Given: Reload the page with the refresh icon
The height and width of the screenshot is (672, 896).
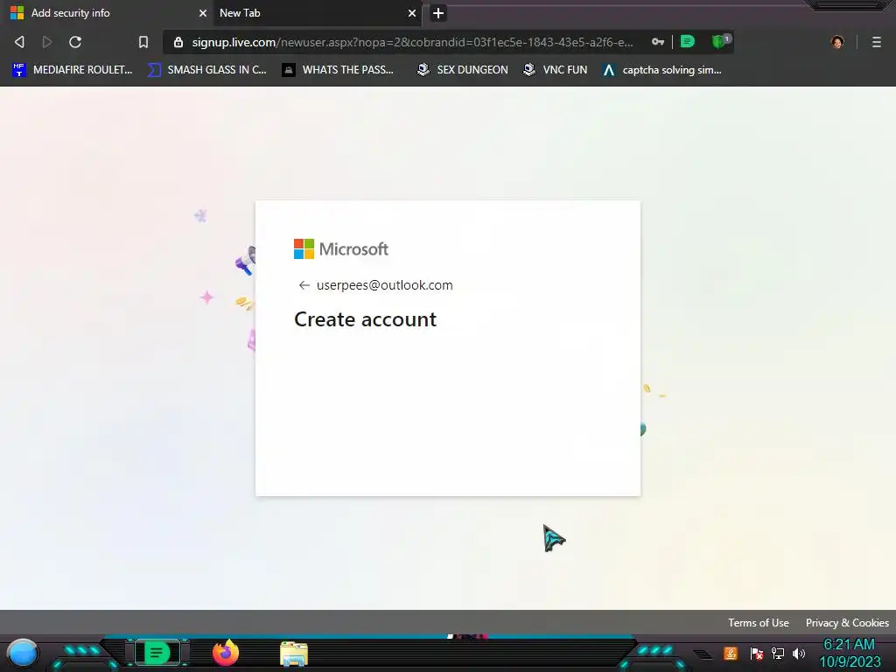Looking at the screenshot, I should [75, 42].
